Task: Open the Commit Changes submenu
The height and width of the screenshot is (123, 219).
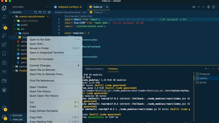Action: [x=54, y=65]
